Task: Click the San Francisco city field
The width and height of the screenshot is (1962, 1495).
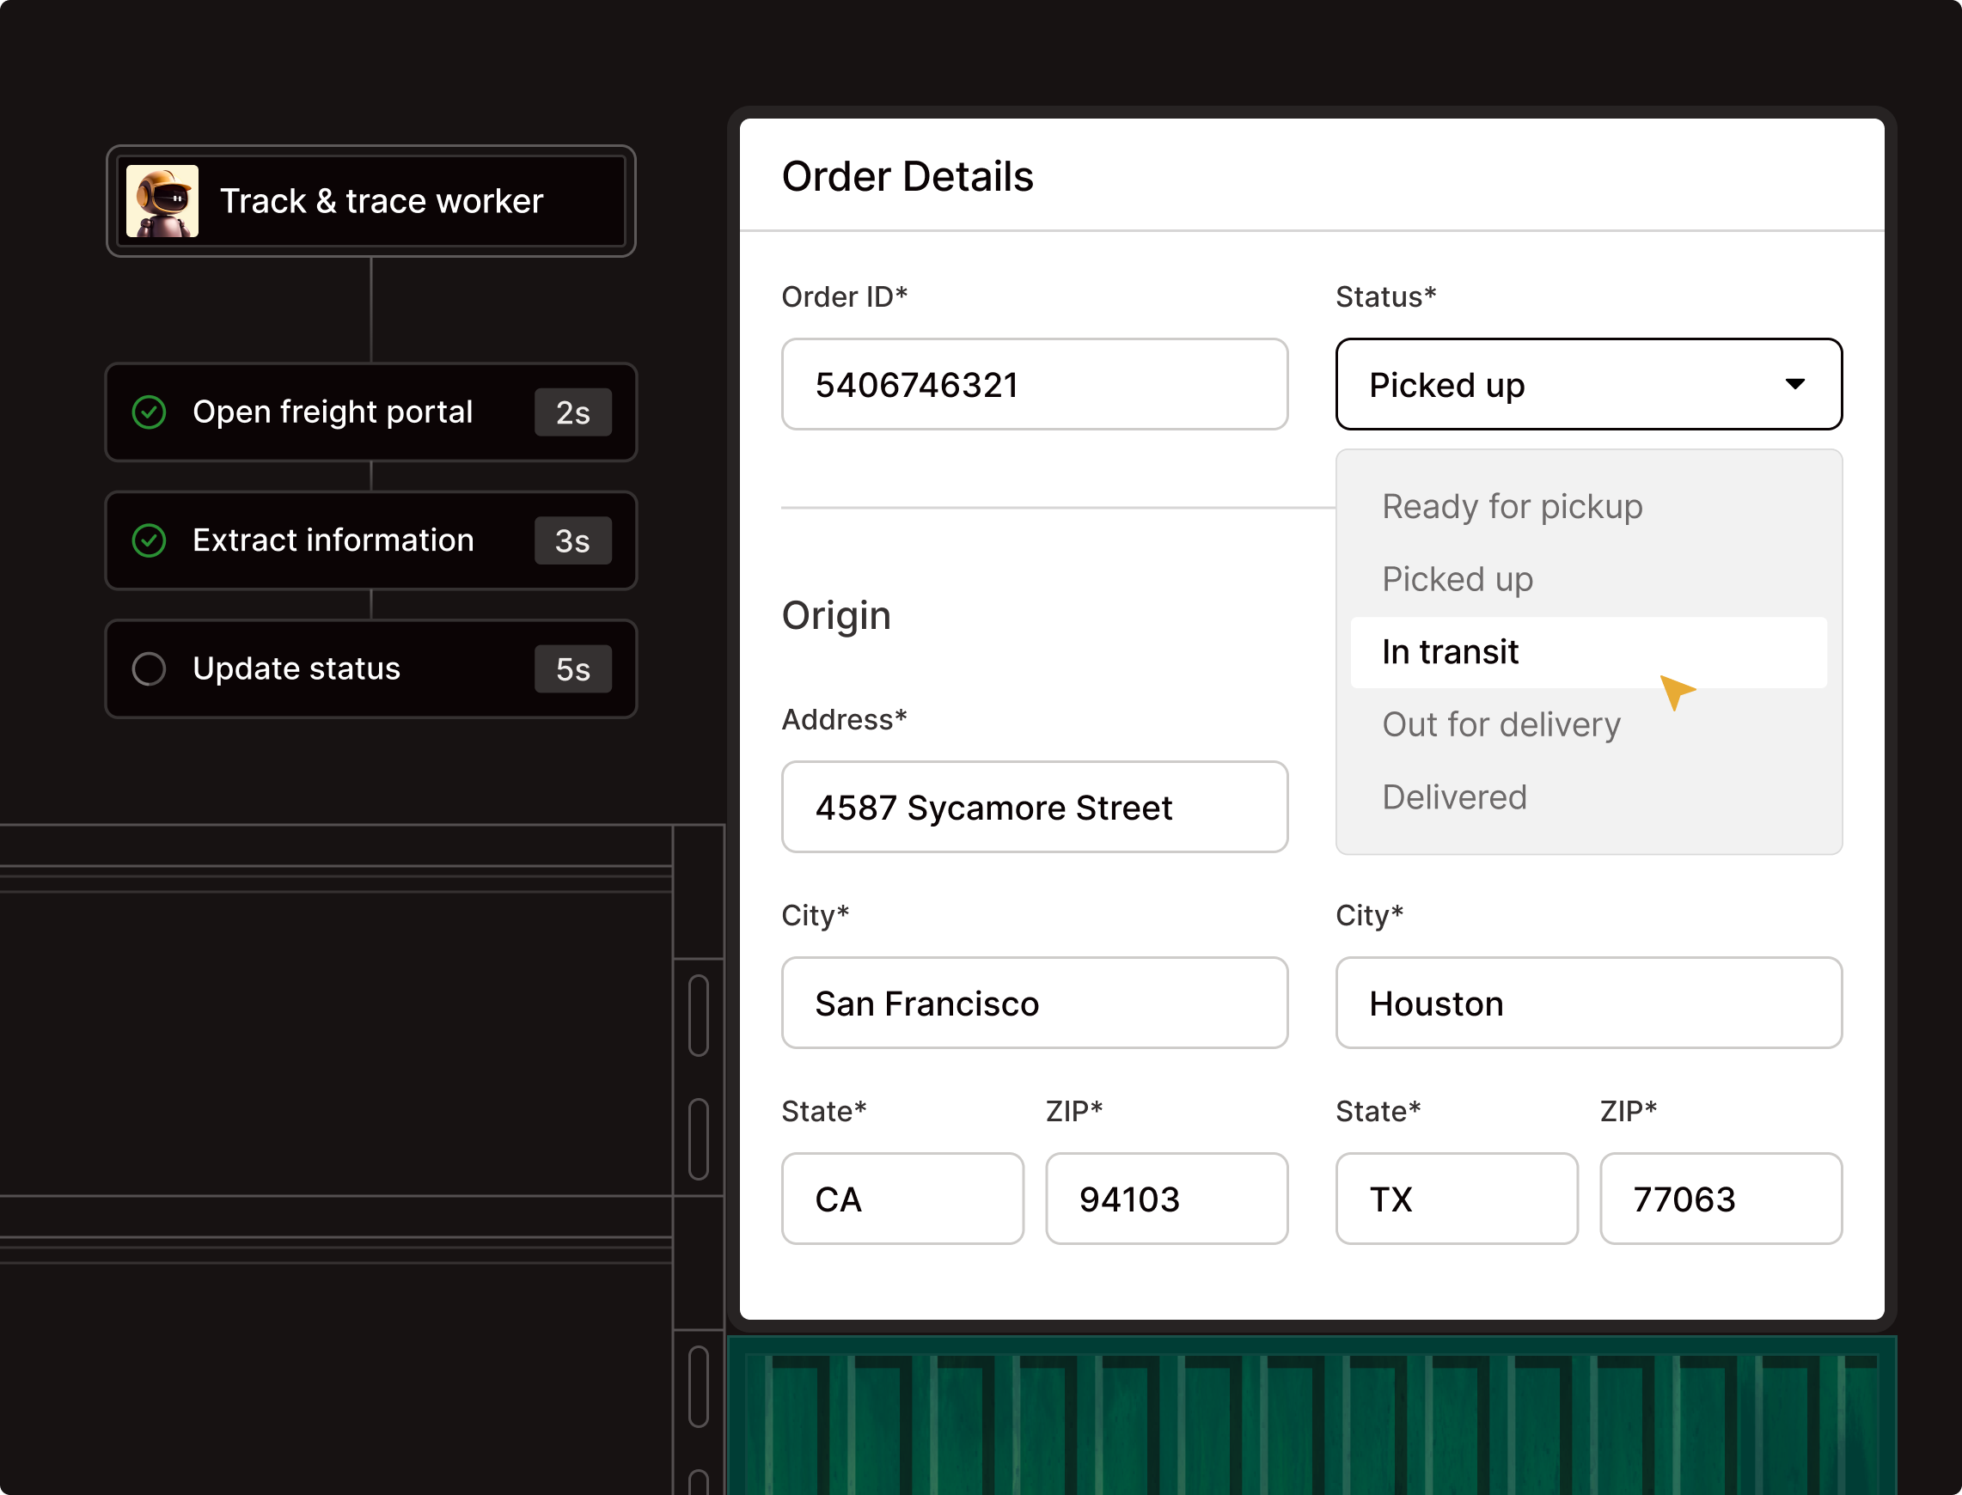Action: coord(1034,1003)
